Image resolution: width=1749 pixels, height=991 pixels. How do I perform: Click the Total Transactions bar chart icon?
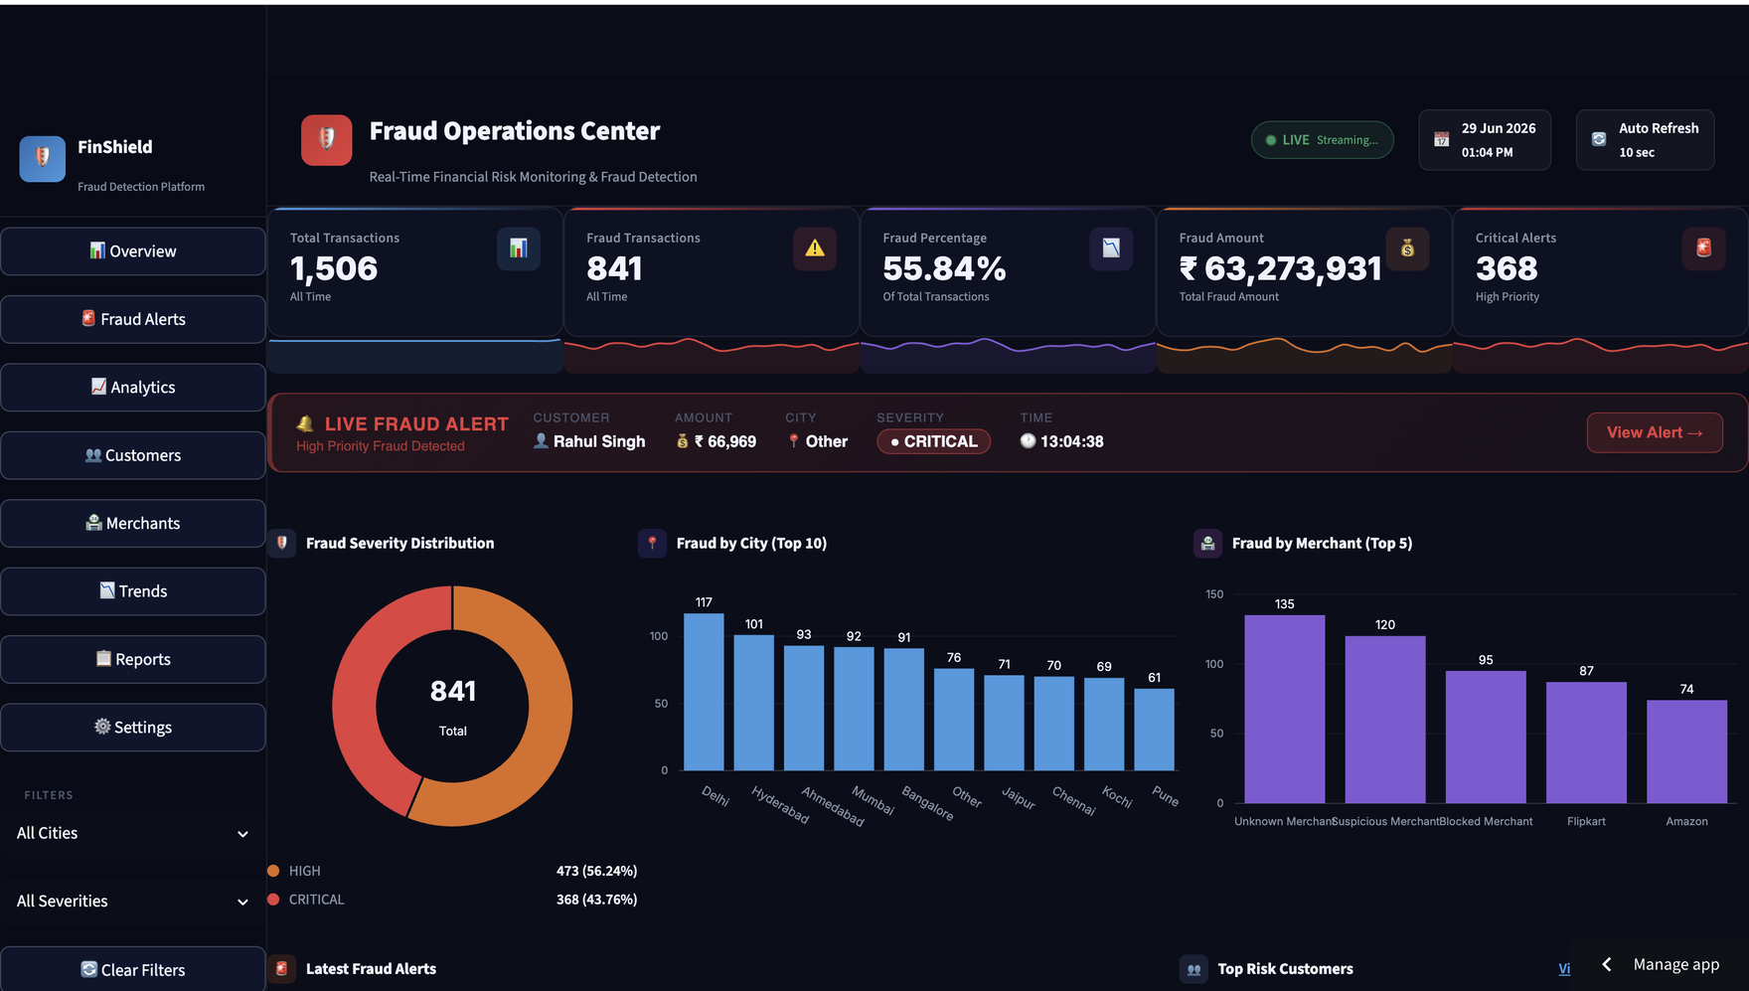[x=519, y=248]
